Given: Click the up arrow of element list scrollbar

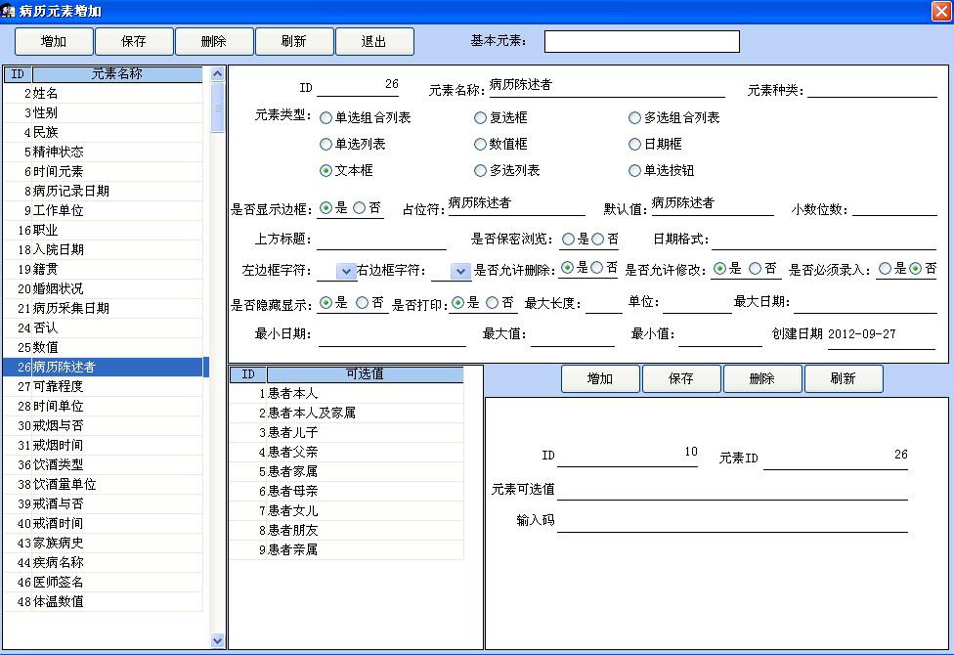Looking at the screenshot, I should click(218, 73).
